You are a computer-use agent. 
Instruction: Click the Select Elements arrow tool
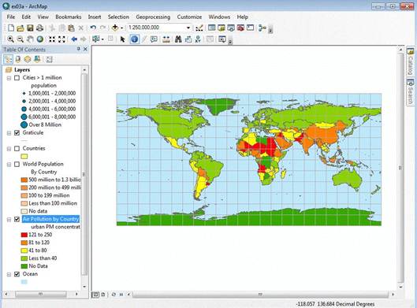[122, 39]
